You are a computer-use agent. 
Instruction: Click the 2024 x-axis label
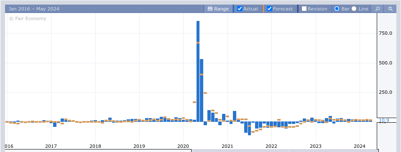(x=360, y=147)
